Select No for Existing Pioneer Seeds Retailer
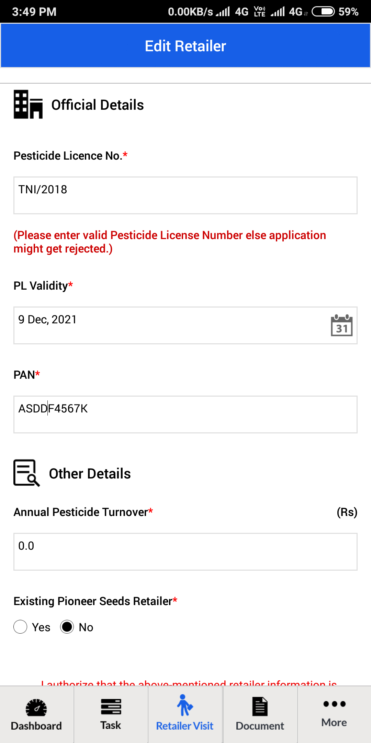The width and height of the screenshot is (371, 743). [67, 627]
